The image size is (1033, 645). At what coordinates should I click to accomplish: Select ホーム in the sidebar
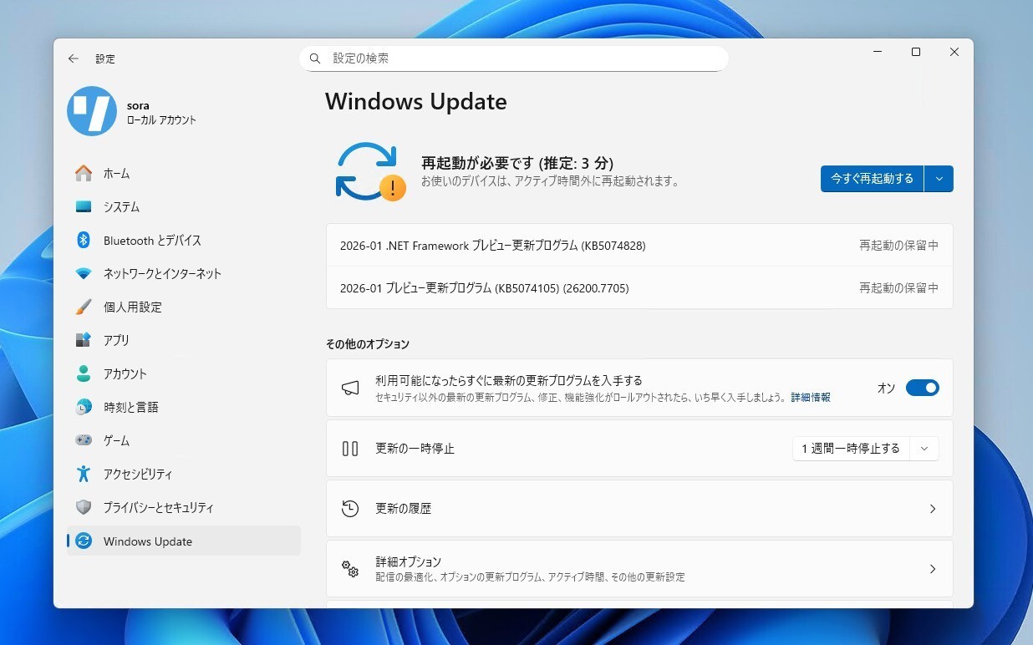click(183, 173)
